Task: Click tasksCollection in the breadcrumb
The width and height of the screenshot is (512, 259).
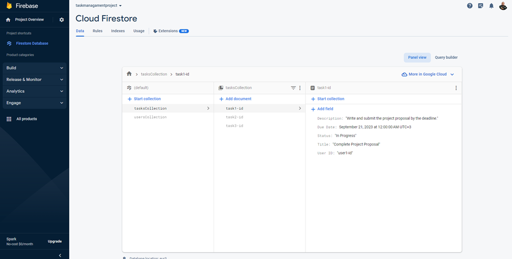Action: coord(154,75)
